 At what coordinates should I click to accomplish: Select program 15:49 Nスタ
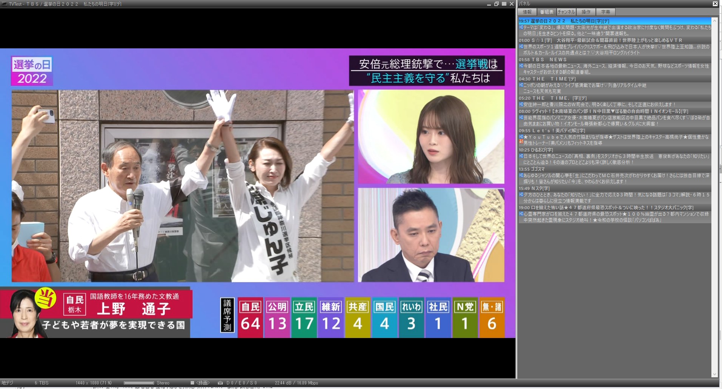coord(615,188)
